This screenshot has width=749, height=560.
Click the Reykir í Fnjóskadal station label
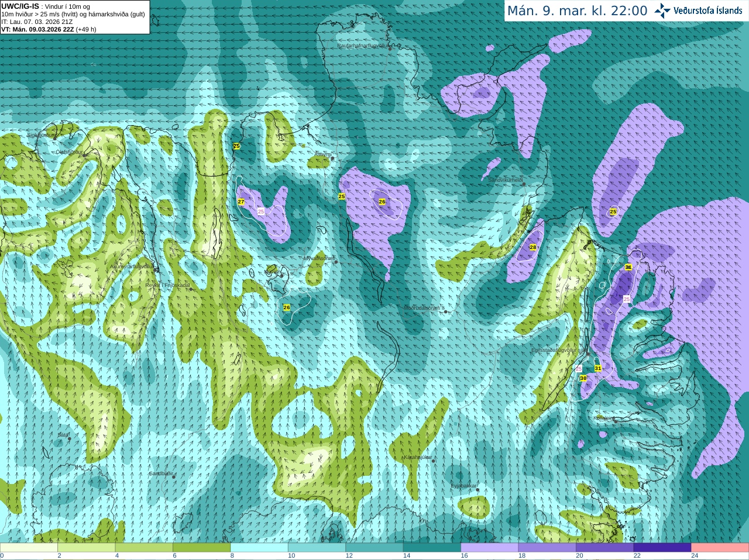point(167,285)
